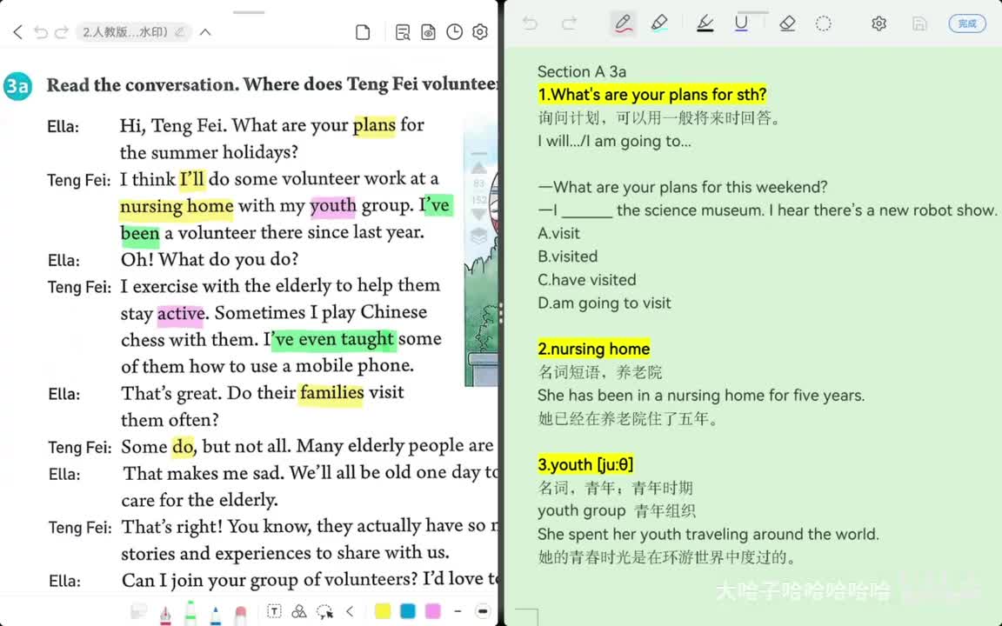
Task: Click the pink highlighted word 'youth'
Action: point(333,206)
